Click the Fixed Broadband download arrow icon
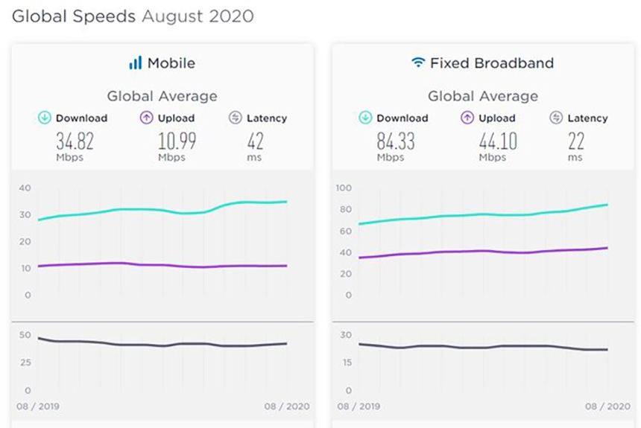 (365, 118)
